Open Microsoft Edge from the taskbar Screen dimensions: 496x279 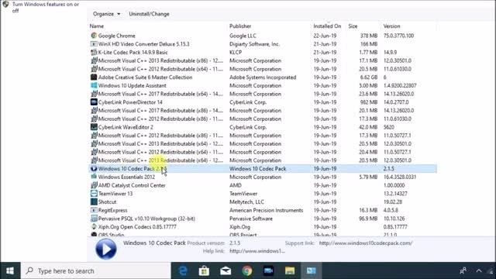pyautogui.click(x=183, y=270)
